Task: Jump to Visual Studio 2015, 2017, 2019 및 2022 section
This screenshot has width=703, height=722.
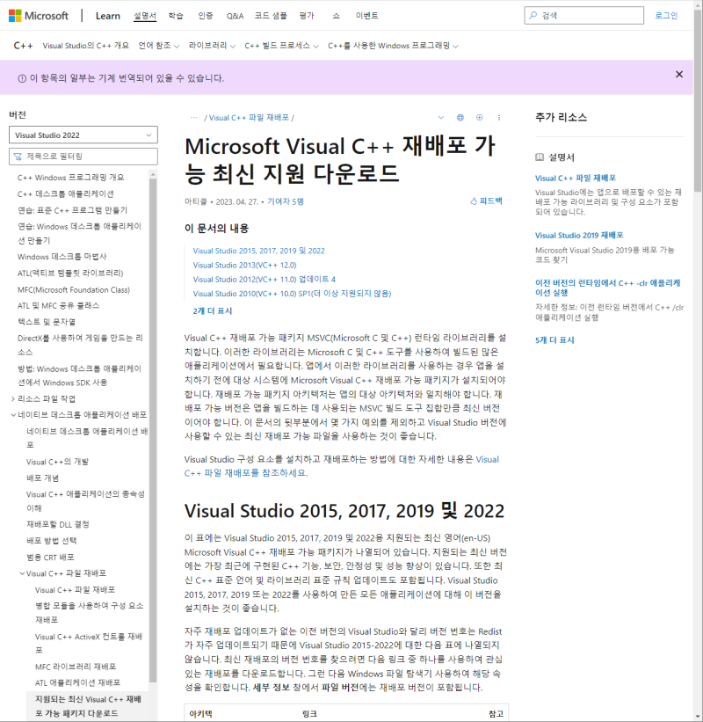Action: 259,251
